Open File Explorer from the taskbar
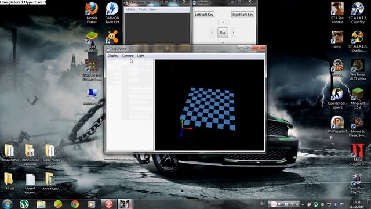 point(41,204)
